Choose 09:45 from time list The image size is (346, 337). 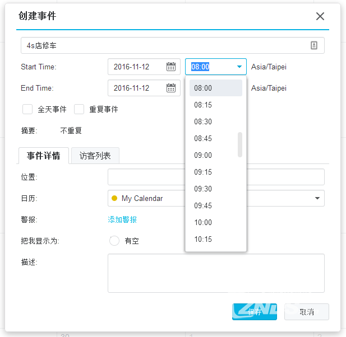tap(216, 205)
